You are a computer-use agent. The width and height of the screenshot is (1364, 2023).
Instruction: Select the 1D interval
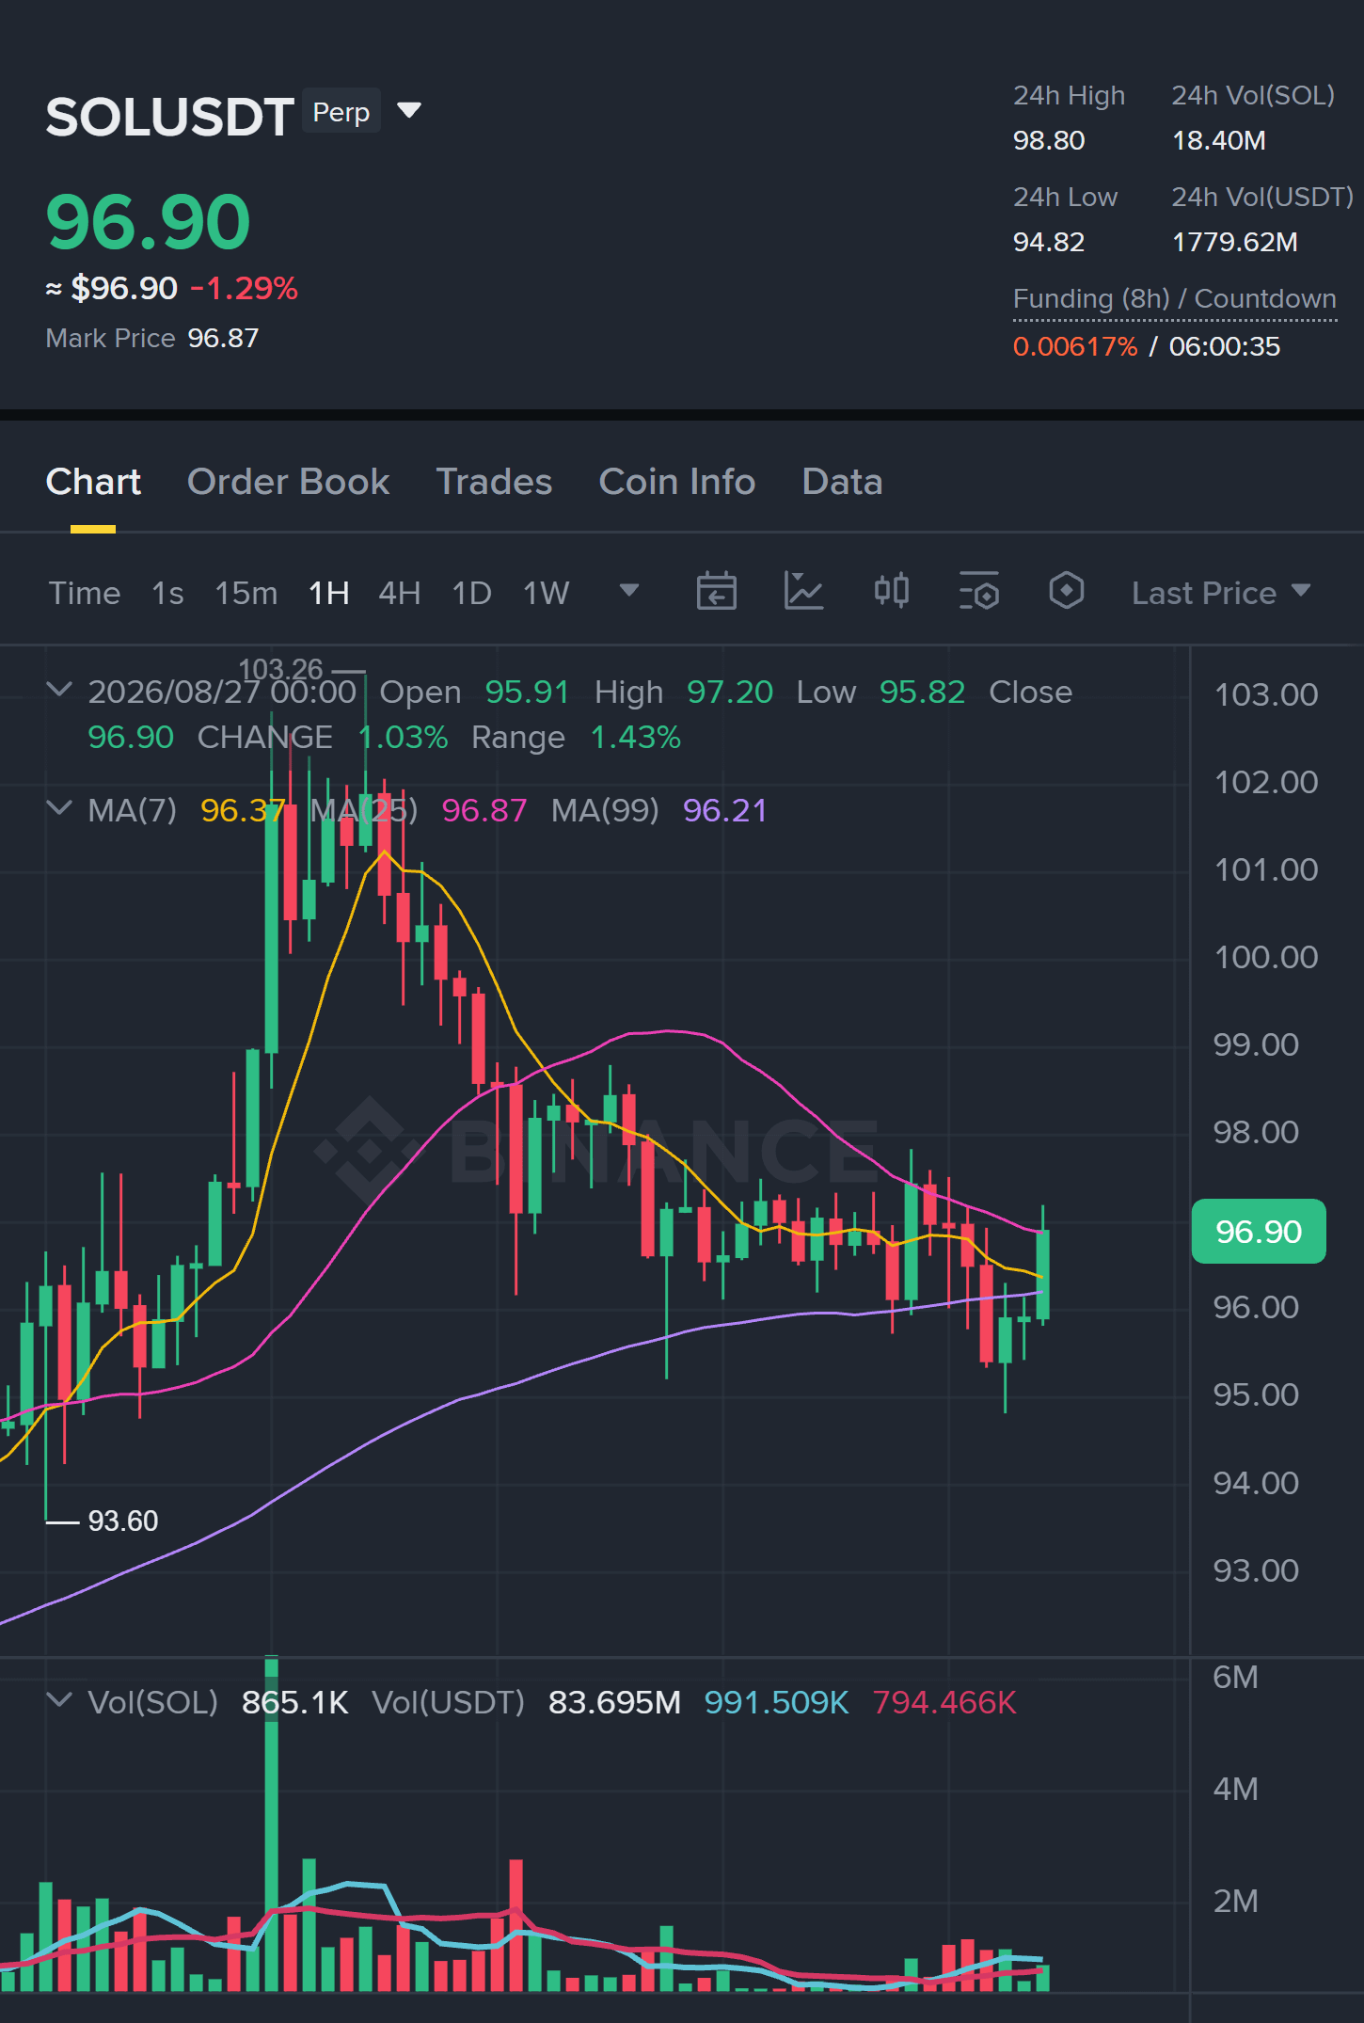[x=472, y=593]
